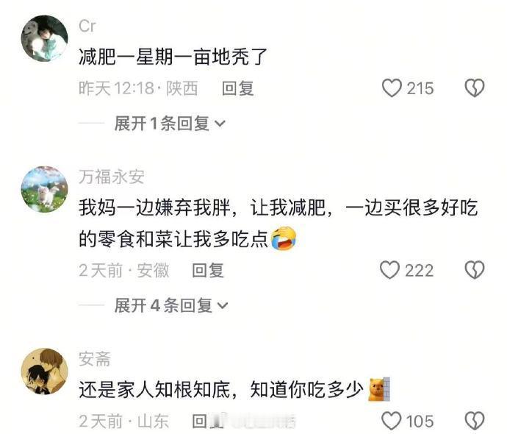Viewport: 507px width, 434px height.
Task: Open username Cr
Action: pyautogui.click(x=87, y=26)
